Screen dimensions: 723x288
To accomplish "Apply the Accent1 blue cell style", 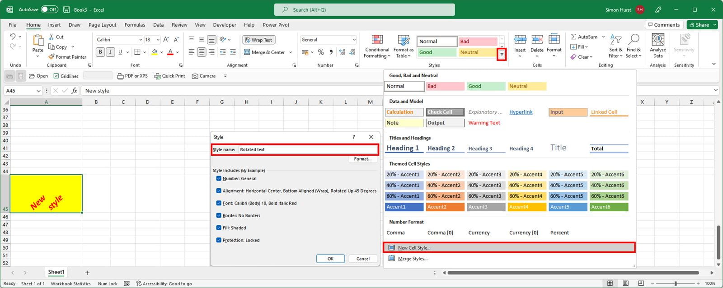I will (x=404, y=207).
